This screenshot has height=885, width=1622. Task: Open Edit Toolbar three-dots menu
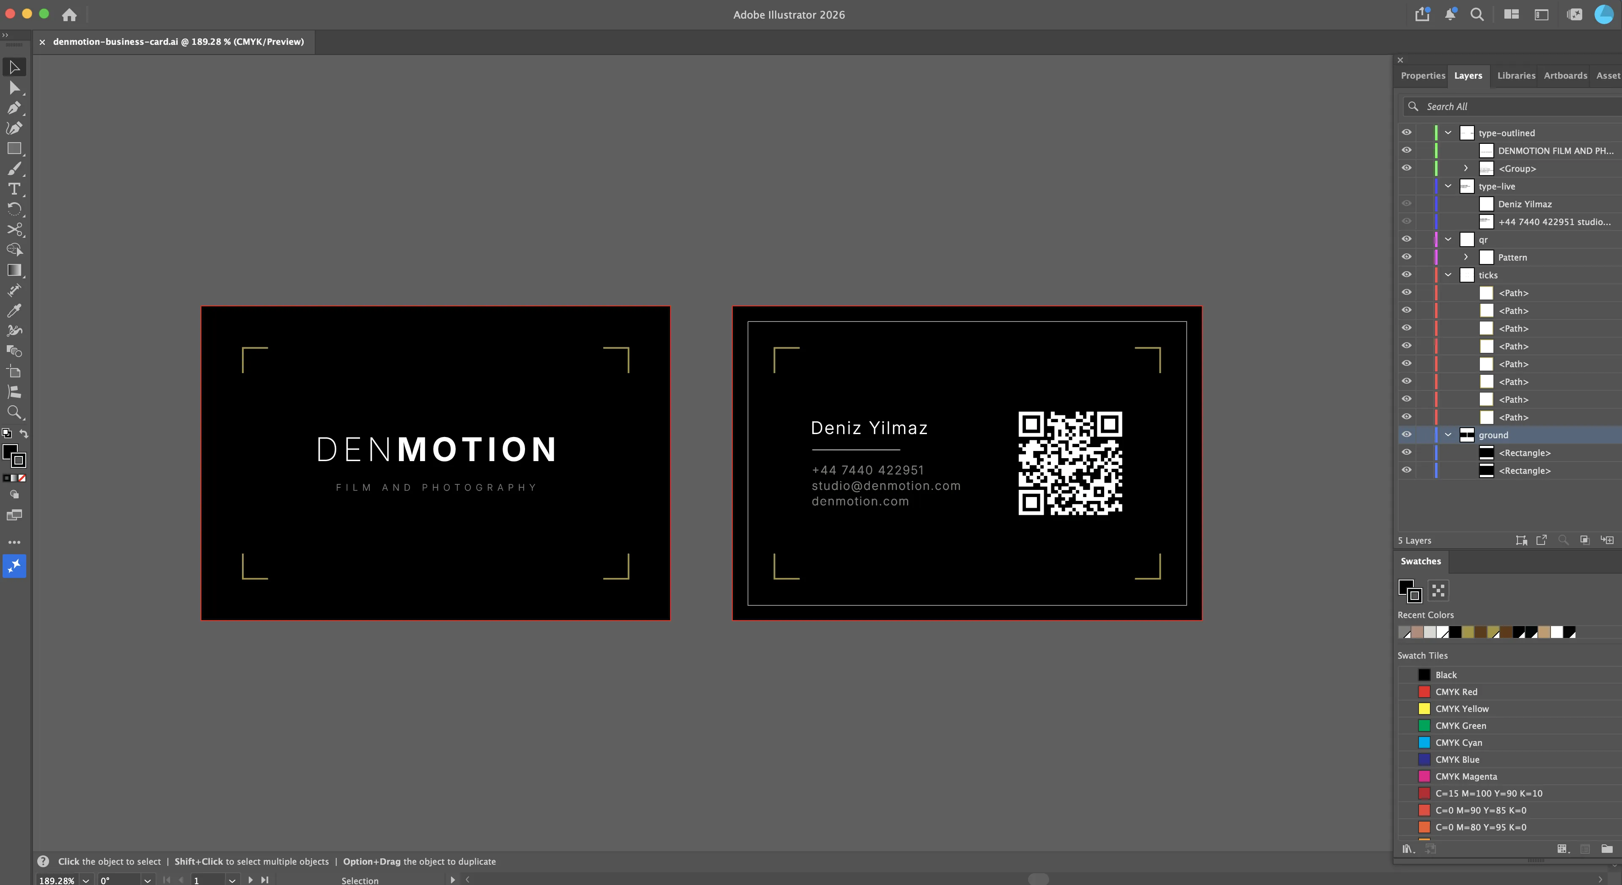click(14, 542)
